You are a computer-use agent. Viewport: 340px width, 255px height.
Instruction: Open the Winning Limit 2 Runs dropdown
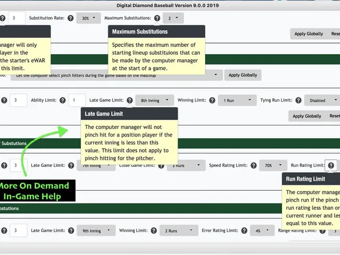(x=179, y=231)
